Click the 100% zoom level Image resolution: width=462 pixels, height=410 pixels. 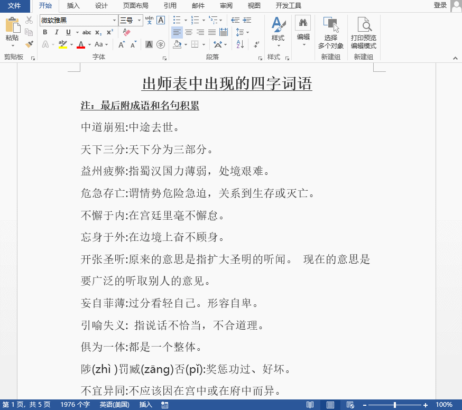444,405
